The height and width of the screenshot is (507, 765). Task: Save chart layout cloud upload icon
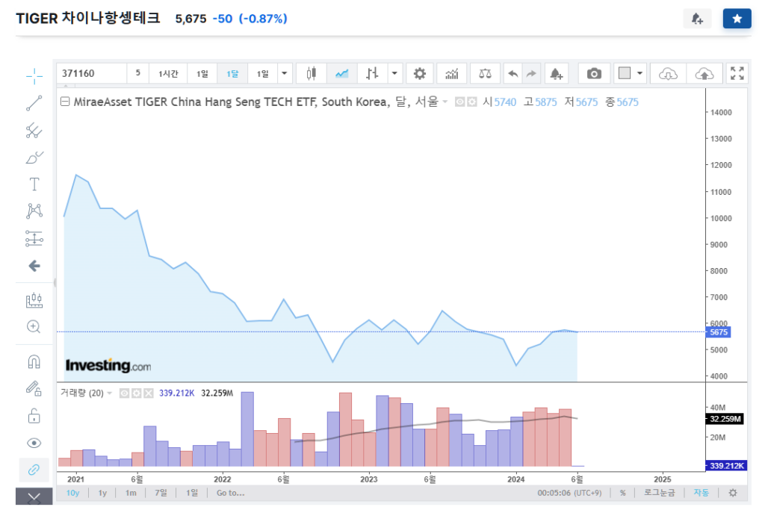click(704, 74)
